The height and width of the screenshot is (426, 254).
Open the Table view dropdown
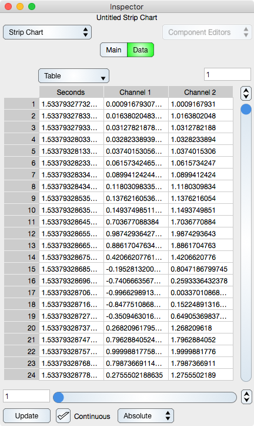tap(73, 76)
